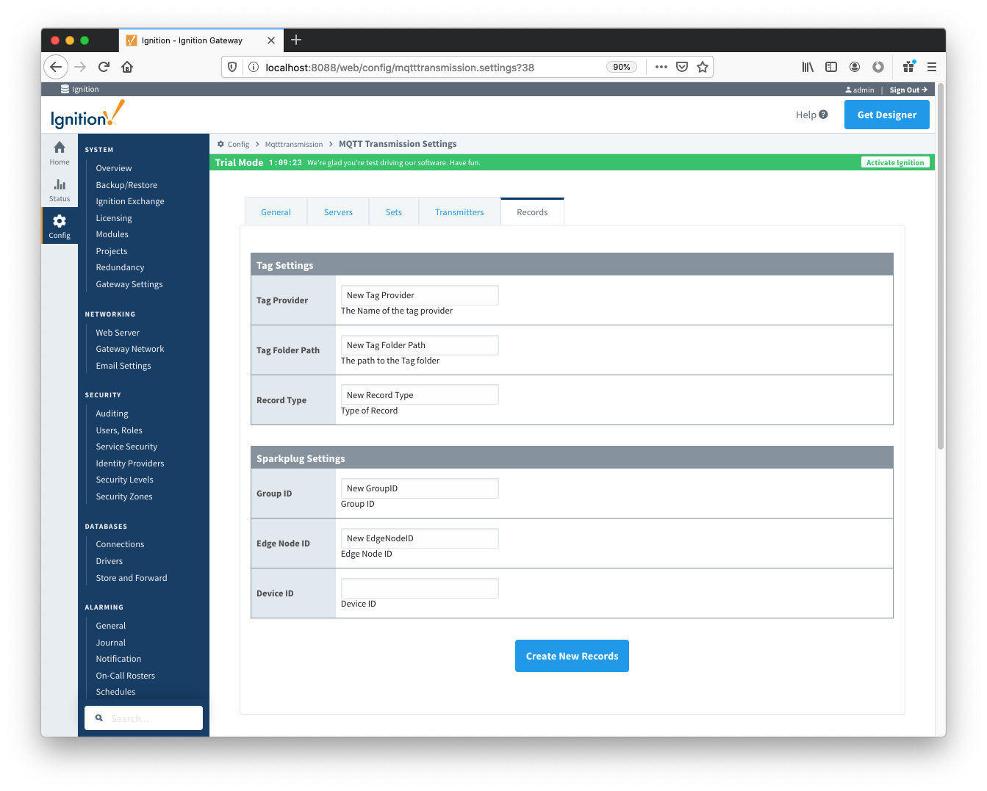
Task: Click the 90% zoom indicator
Action: pyautogui.click(x=622, y=67)
